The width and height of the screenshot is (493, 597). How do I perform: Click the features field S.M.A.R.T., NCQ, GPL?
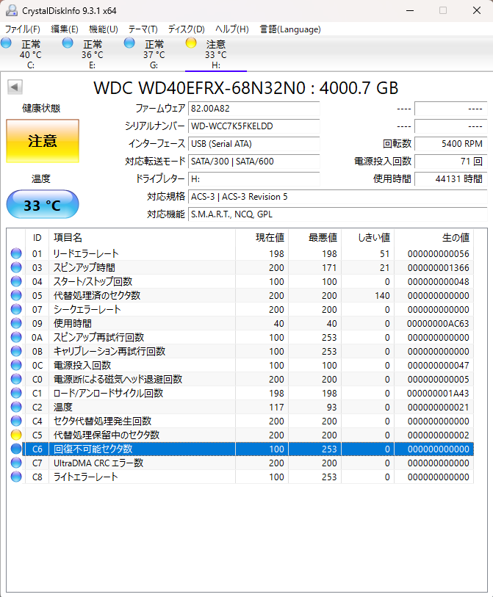337,214
